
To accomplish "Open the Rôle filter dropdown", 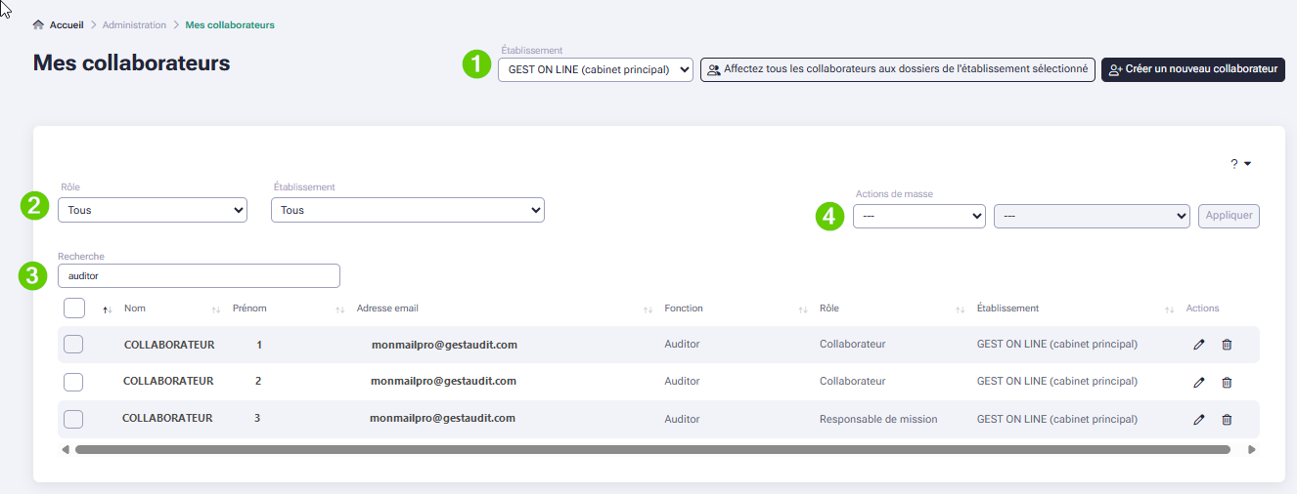I will pos(153,210).
